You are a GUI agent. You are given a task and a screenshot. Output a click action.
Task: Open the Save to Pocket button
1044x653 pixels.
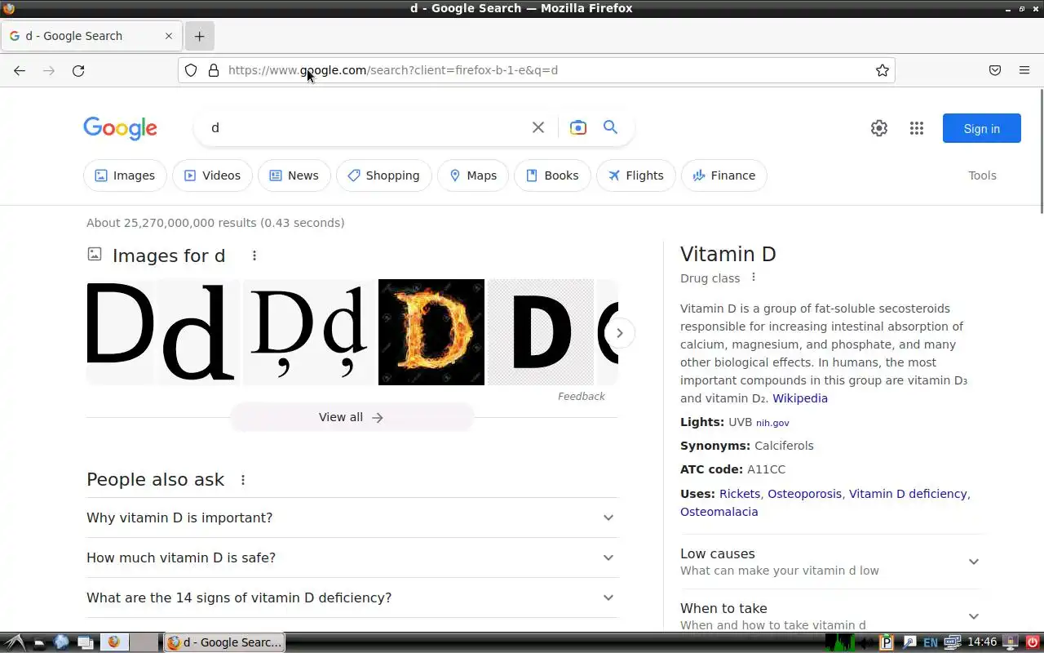[995, 70]
